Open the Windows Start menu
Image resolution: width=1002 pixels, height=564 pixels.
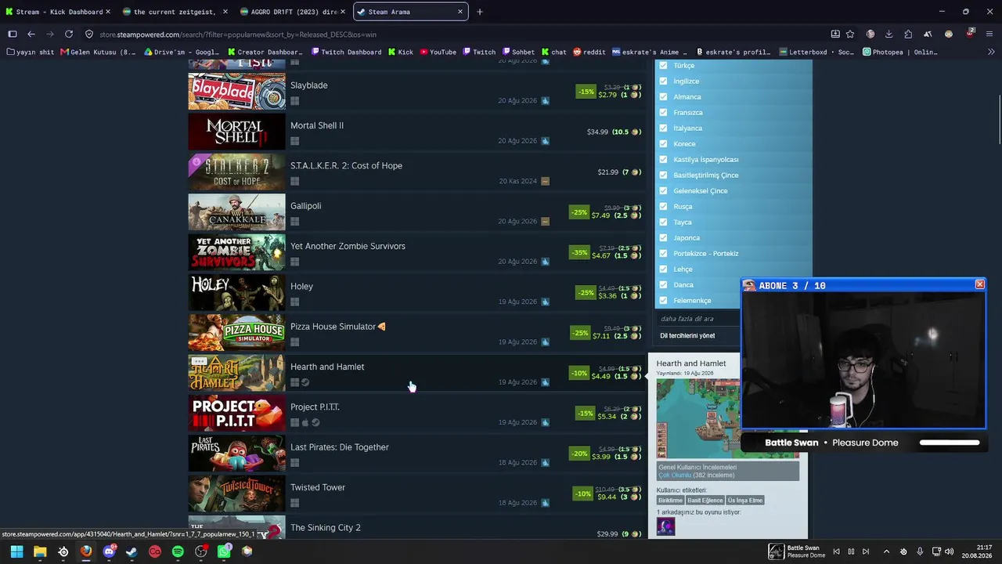click(x=16, y=551)
